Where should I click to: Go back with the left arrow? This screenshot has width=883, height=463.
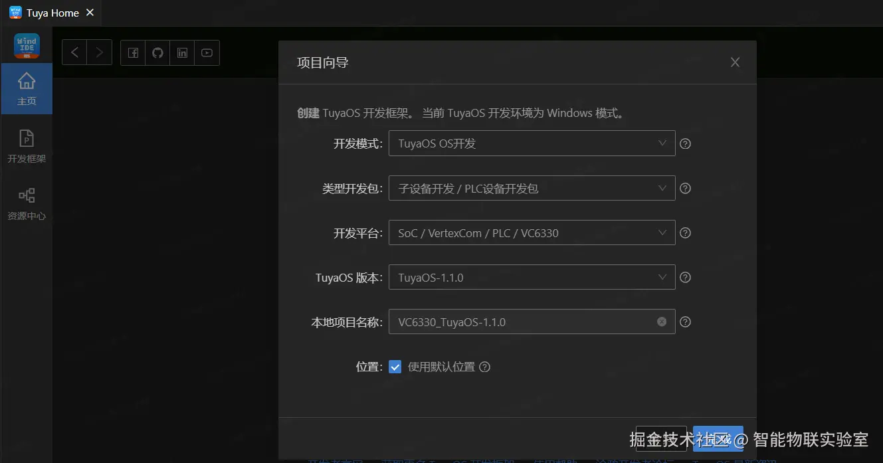pos(74,52)
